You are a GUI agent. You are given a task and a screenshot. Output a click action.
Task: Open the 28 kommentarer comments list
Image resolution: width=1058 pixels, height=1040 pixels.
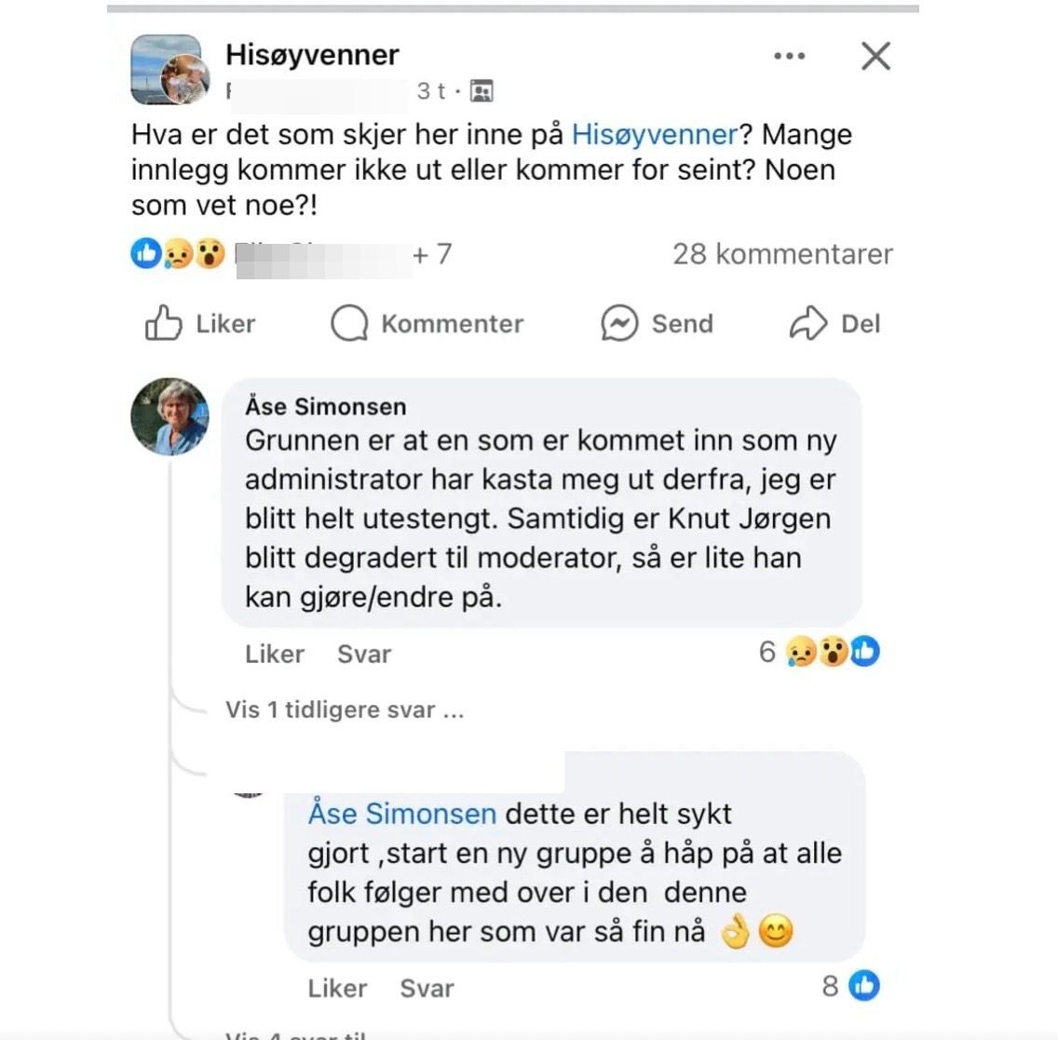782,253
